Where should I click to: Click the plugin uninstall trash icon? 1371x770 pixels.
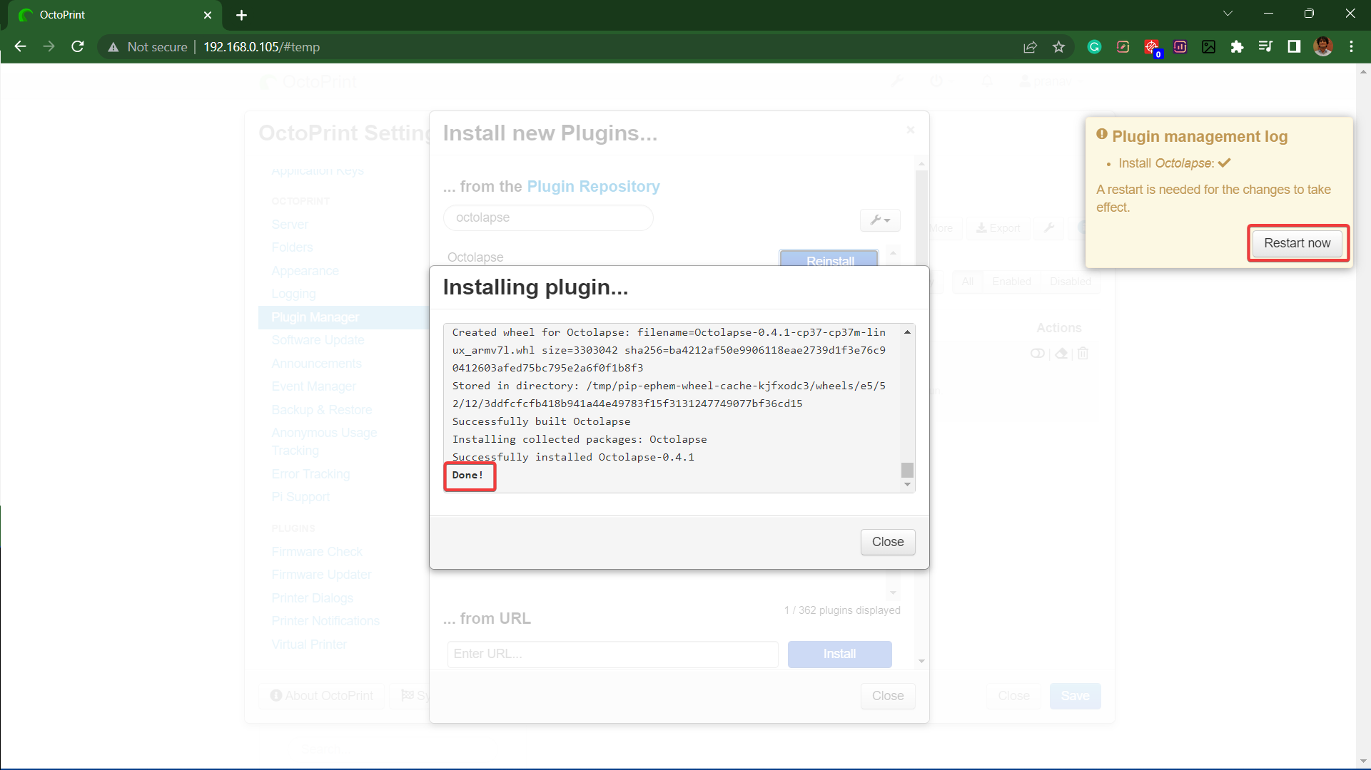coord(1083,354)
